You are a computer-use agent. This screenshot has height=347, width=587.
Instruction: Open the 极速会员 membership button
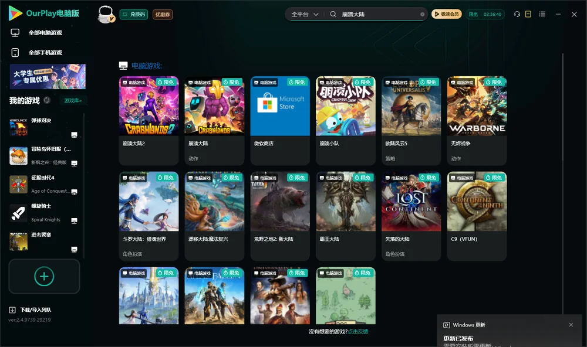tap(446, 14)
